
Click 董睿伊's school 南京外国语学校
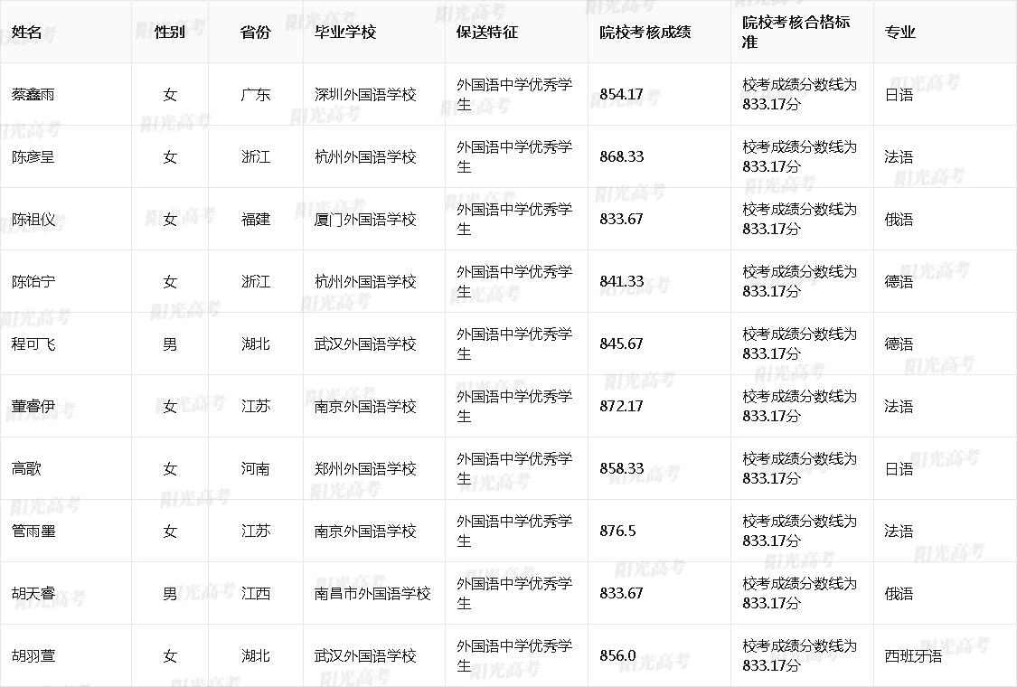click(x=365, y=406)
